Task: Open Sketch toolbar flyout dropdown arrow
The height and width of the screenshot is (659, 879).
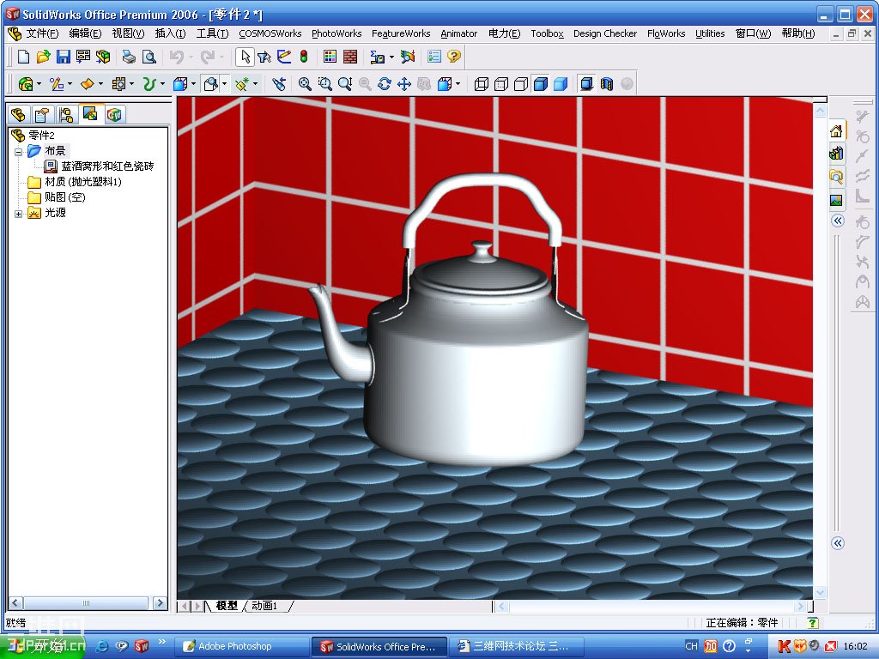Action: click(x=70, y=84)
